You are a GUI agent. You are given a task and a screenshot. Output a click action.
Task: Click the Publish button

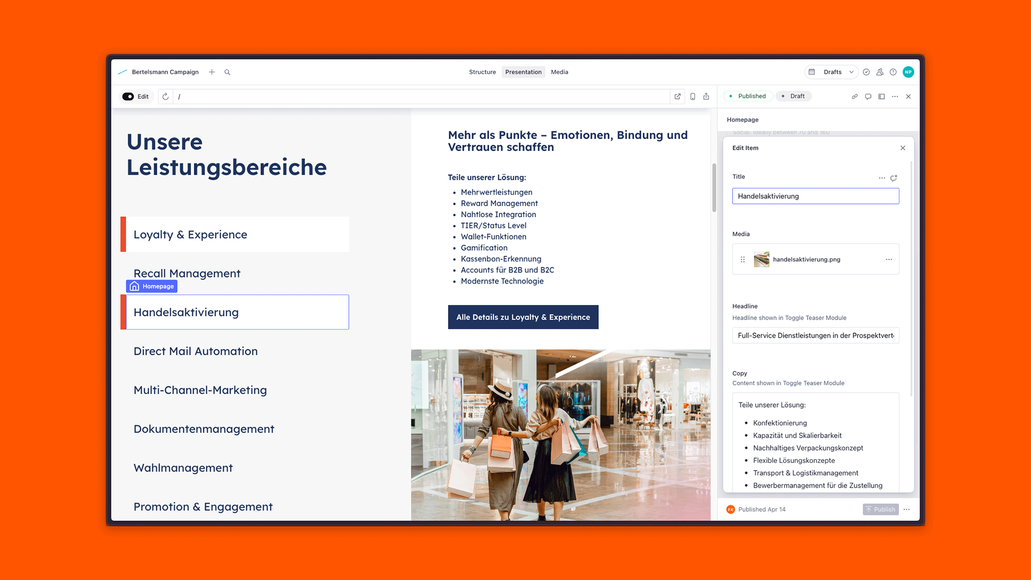881,510
